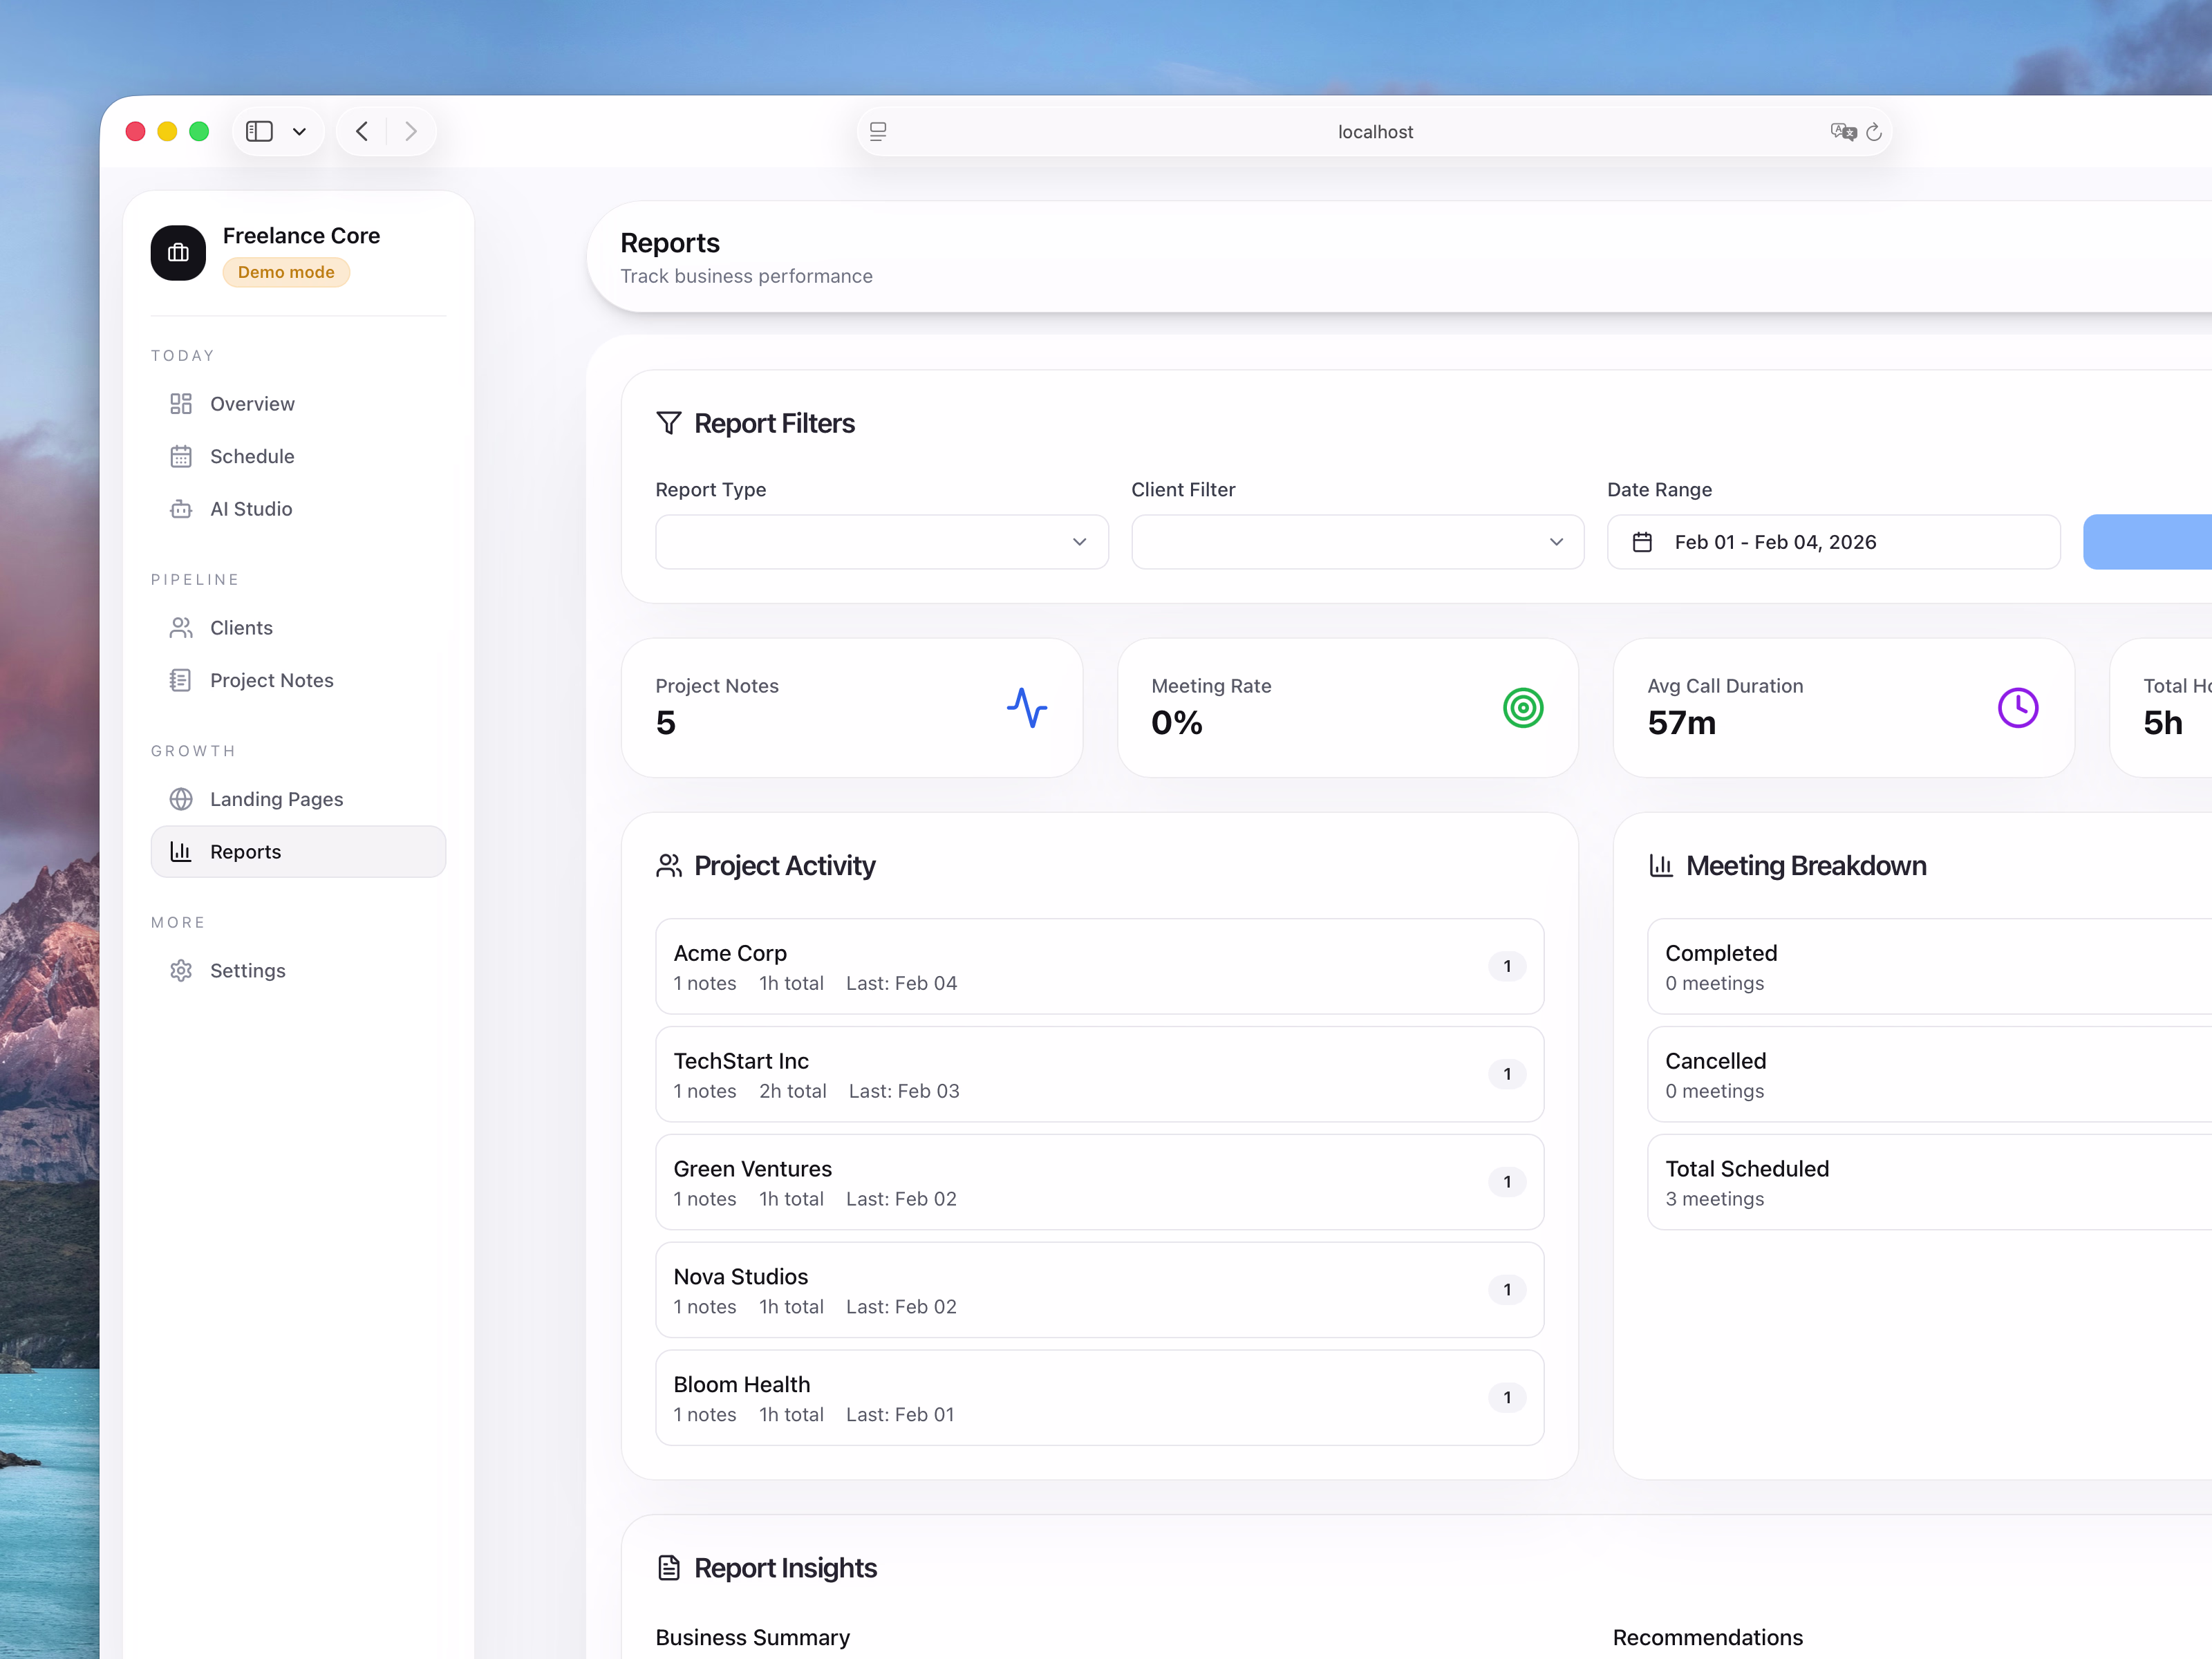Go to Overview in sidebar

[252, 404]
